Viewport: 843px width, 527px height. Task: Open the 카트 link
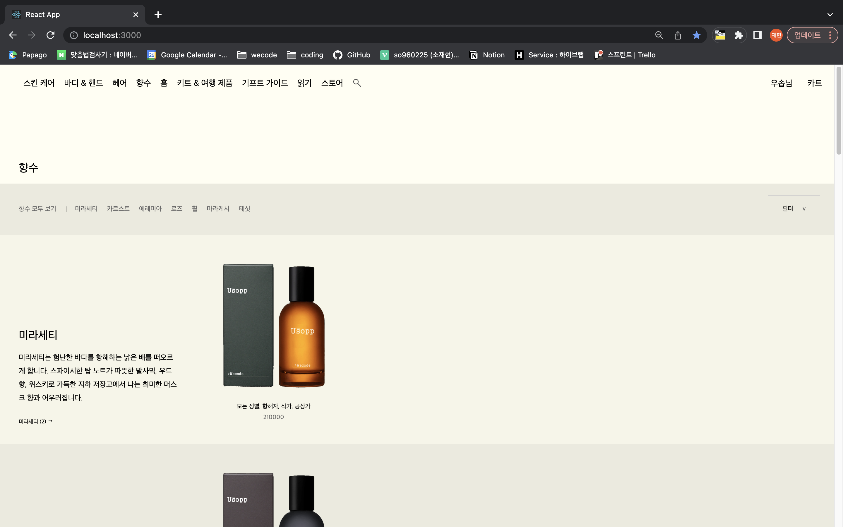[814, 83]
